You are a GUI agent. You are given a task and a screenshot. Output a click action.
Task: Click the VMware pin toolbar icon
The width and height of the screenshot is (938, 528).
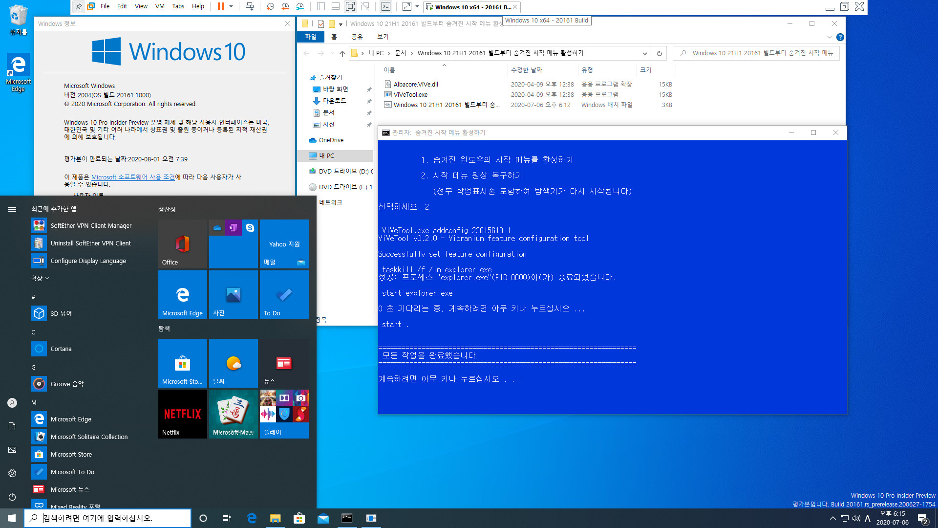tap(78, 6)
